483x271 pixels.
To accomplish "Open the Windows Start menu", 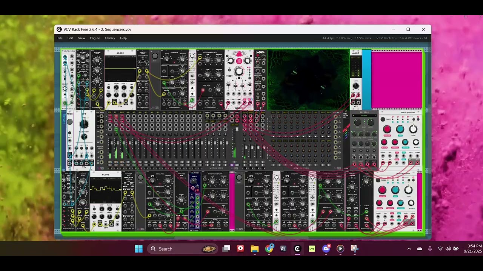I will (x=139, y=249).
